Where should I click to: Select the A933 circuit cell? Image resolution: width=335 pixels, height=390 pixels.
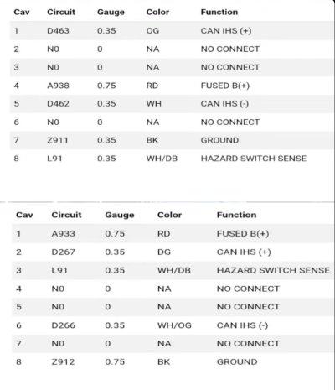[63, 233]
